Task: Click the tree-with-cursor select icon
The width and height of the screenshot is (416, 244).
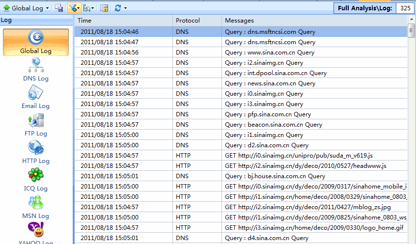Action: click(x=86, y=8)
